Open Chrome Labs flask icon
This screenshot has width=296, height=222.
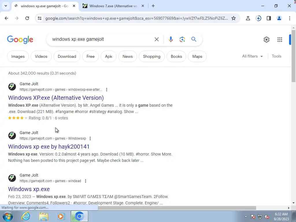[x=248, y=18]
